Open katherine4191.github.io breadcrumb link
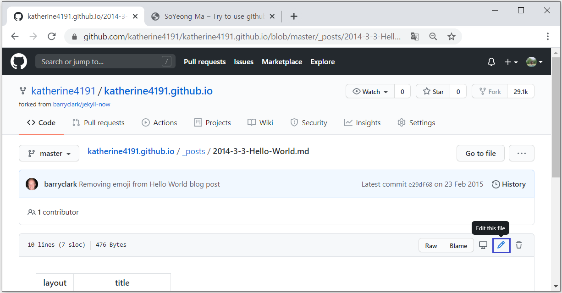Image resolution: width=562 pixels, height=293 pixels. coord(131,151)
